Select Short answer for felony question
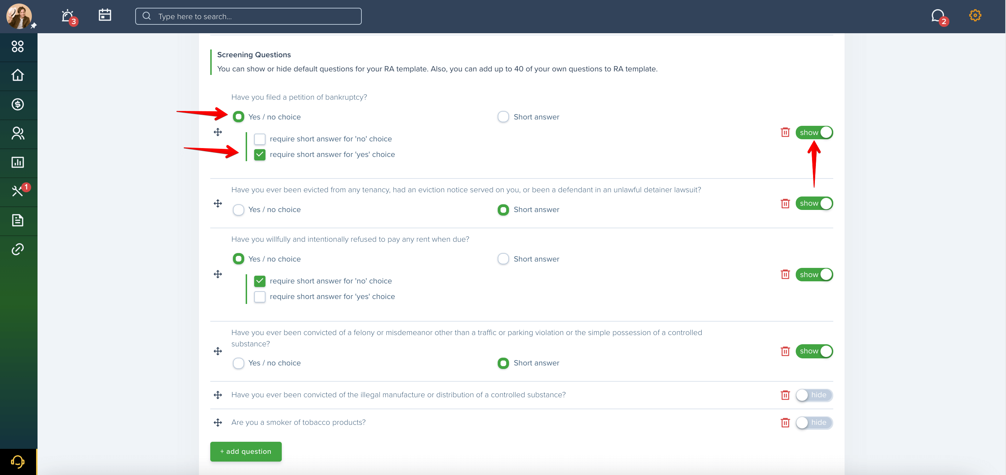The height and width of the screenshot is (475, 1006). (x=503, y=363)
